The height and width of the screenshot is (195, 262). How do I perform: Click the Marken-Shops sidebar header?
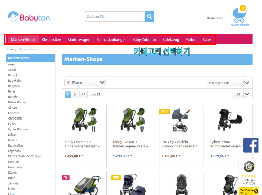(x=31, y=58)
